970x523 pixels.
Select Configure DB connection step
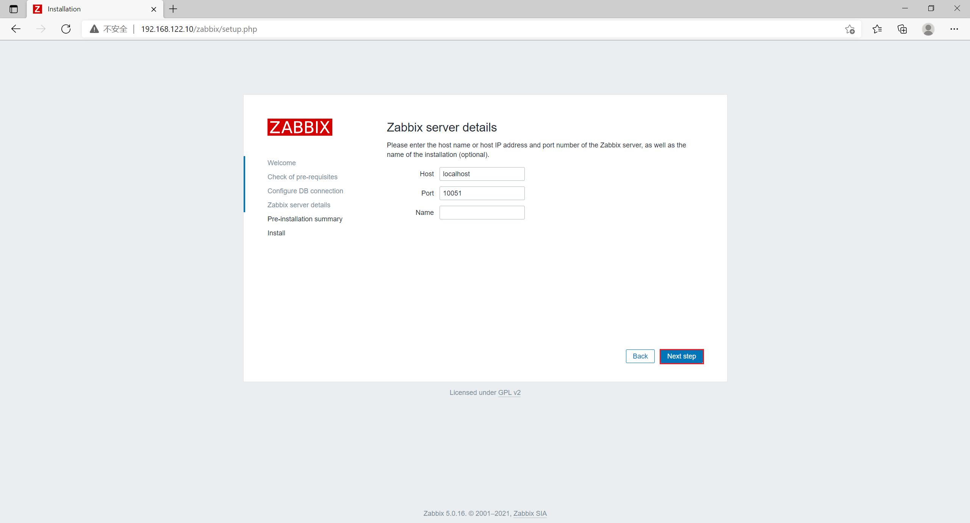pos(305,191)
